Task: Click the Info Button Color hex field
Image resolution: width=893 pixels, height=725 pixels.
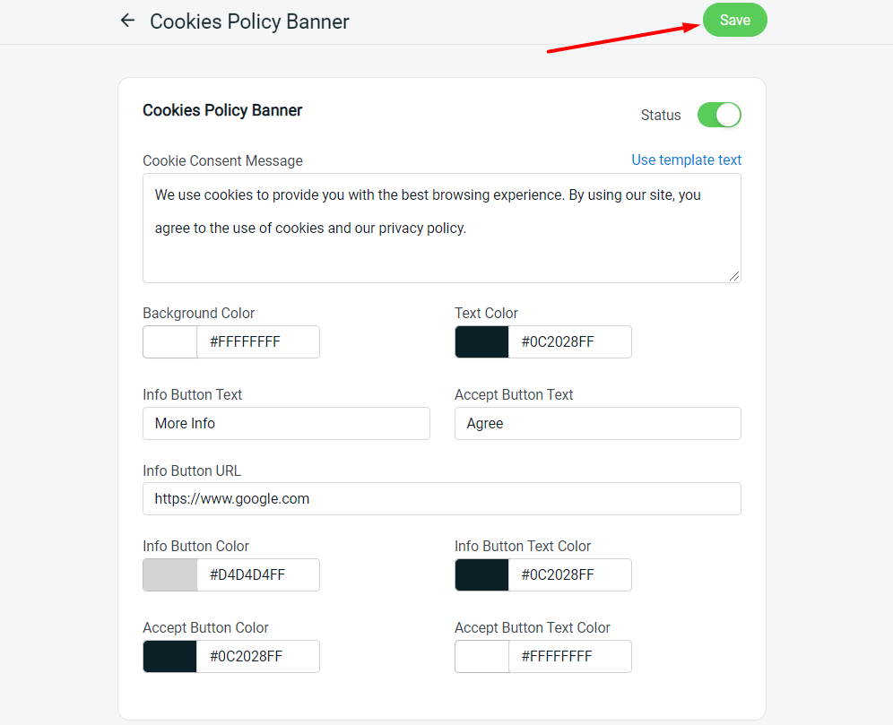Action: [257, 575]
